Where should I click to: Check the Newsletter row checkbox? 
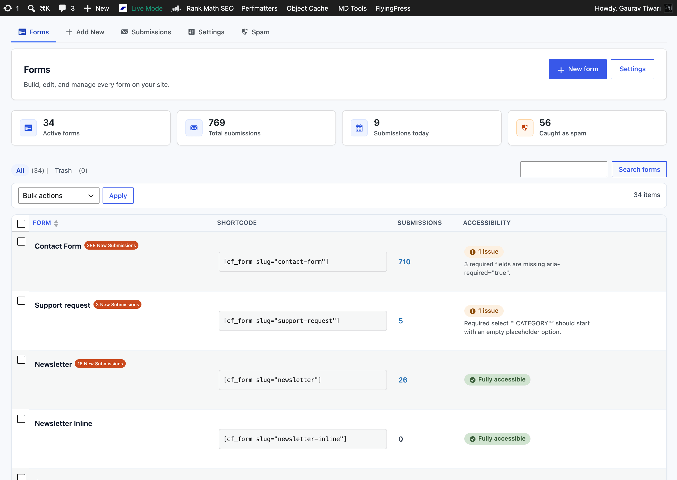21,360
